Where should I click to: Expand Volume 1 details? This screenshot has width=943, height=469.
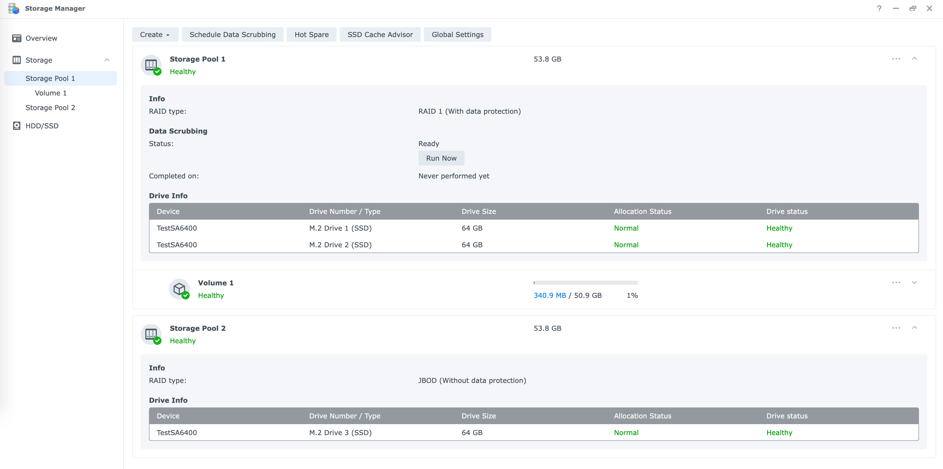coord(914,282)
